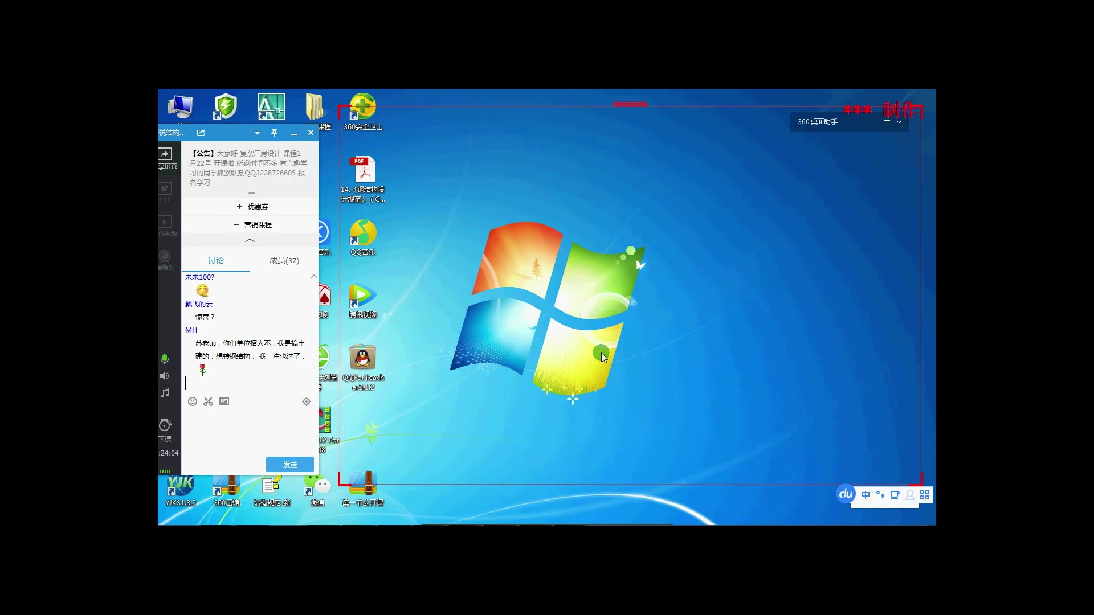Open chat settings gear icon
The width and height of the screenshot is (1094, 615).
[307, 401]
